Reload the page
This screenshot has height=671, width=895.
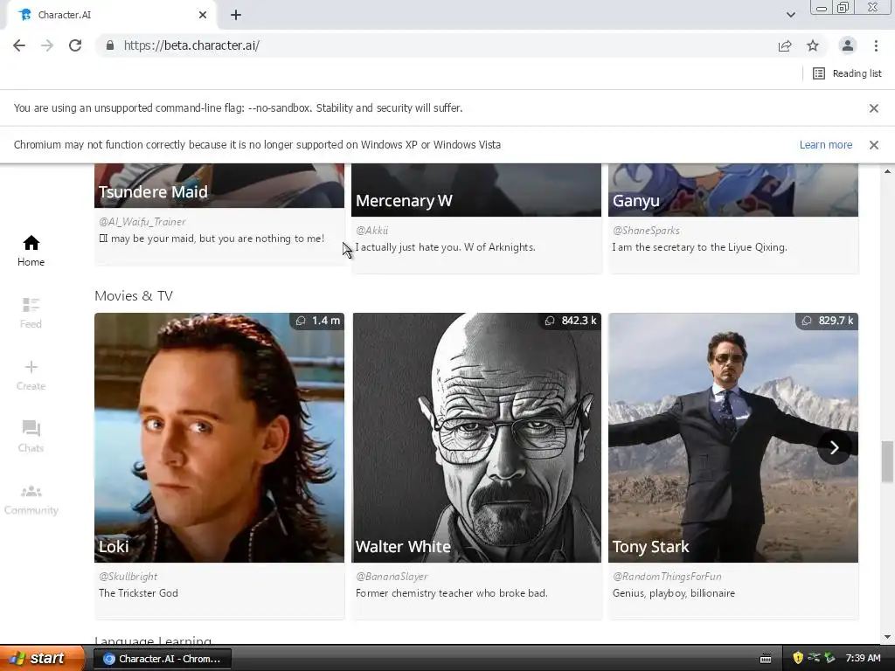click(75, 45)
